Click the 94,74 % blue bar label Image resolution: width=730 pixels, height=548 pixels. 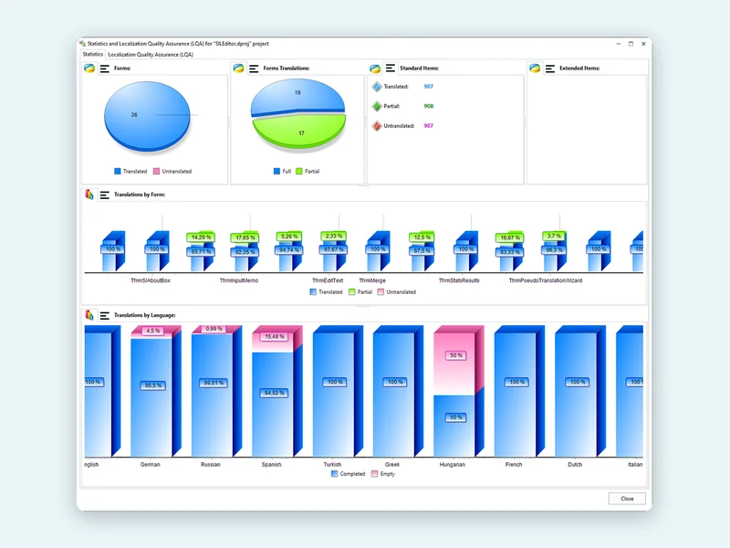coord(289,250)
